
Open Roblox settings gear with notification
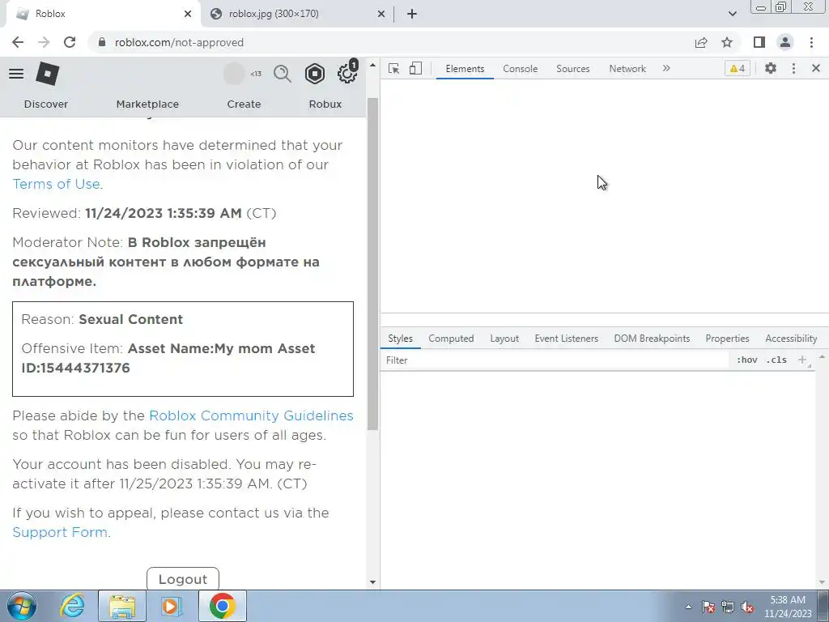[x=347, y=72]
